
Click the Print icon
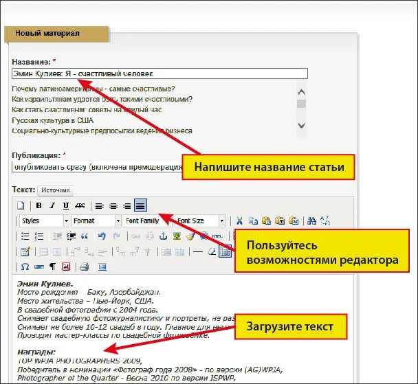point(85,267)
